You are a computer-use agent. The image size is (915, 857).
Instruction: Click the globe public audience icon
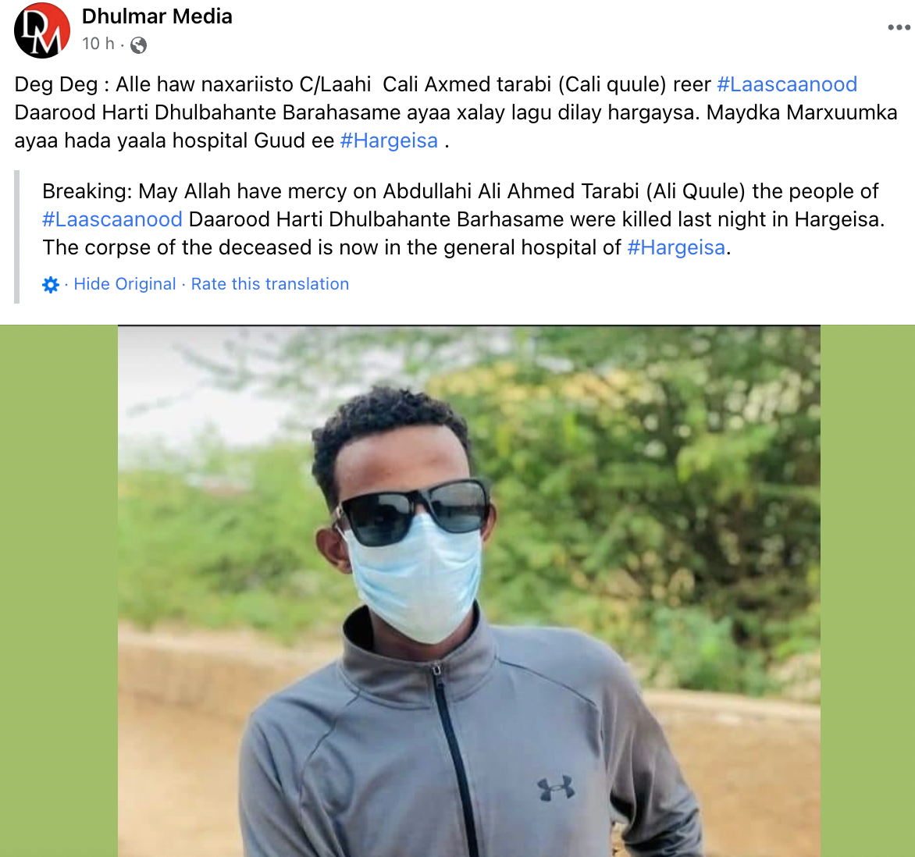coord(138,45)
